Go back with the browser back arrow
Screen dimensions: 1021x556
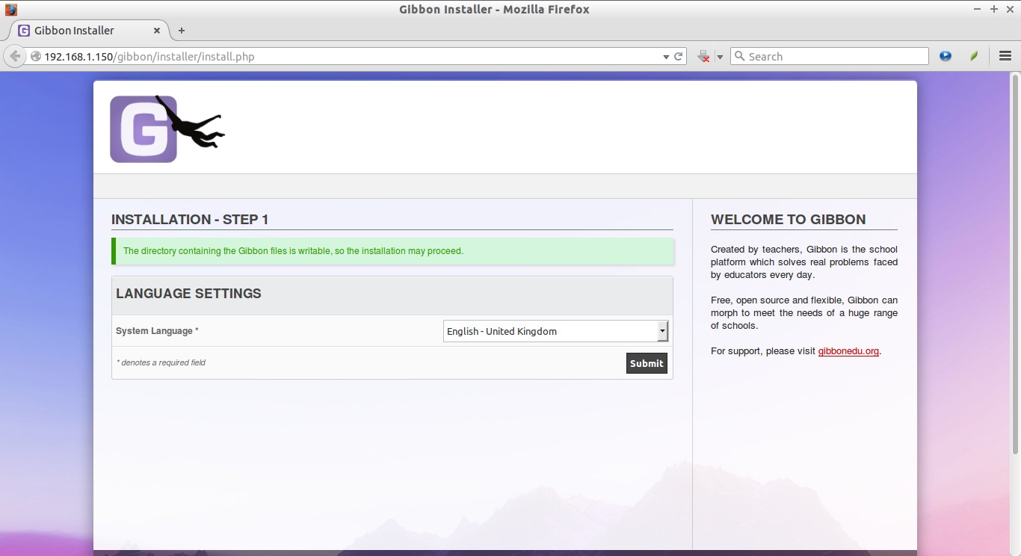point(15,56)
